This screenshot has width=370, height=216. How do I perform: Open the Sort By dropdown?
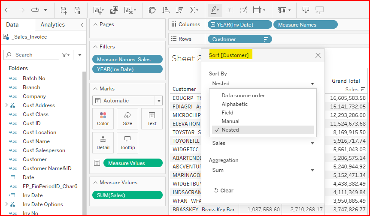pos(263,84)
